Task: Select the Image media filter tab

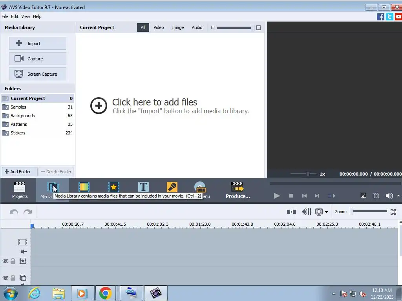Action: 178,27
